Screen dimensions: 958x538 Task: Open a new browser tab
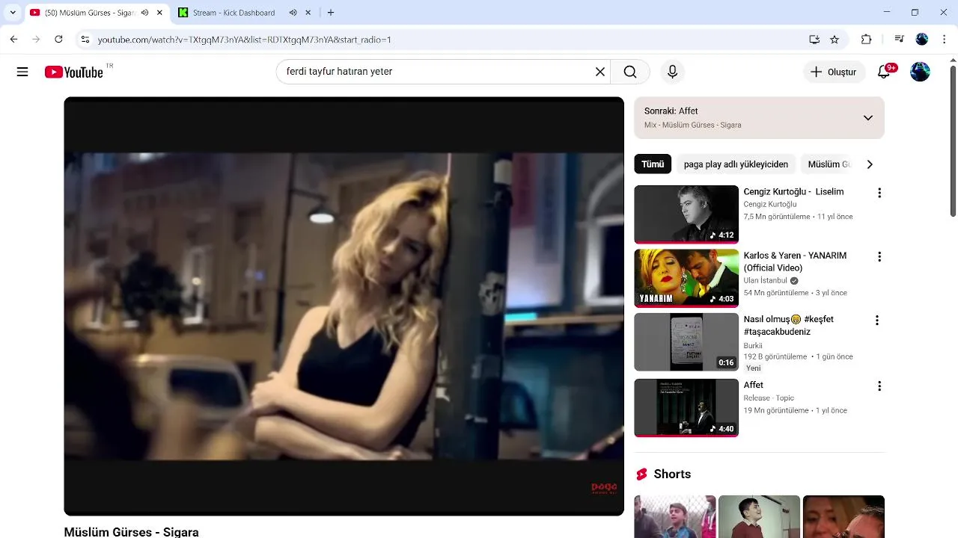pyautogui.click(x=331, y=13)
